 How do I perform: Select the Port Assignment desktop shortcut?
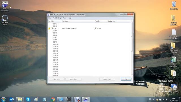tap(5, 6)
